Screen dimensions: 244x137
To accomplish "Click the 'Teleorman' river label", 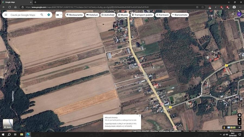I will tap(13, 96).
